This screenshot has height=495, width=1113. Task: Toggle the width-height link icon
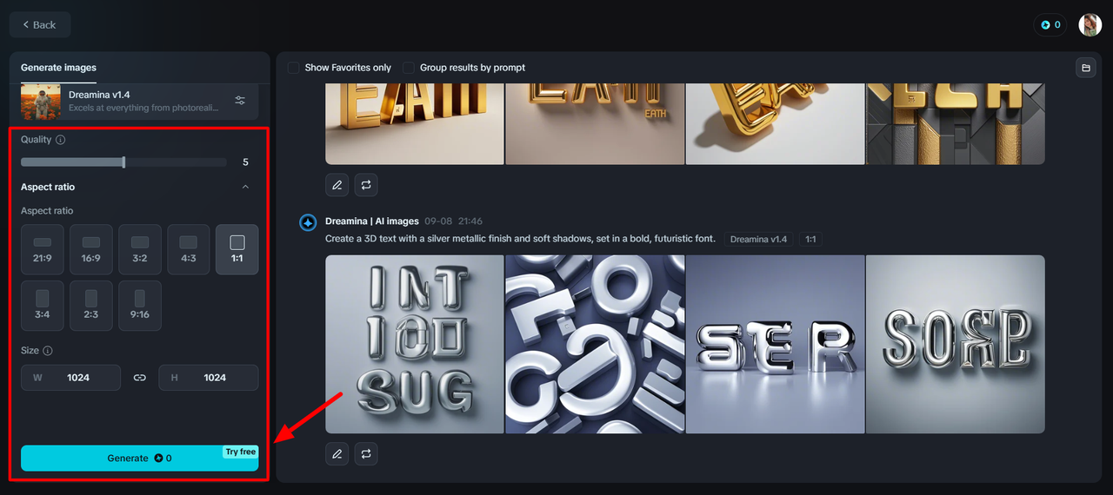point(139,378)
